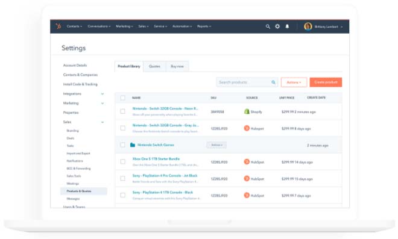Open Deals under Sales
This screenshot has width=398, height=239.
coord(71,138)
